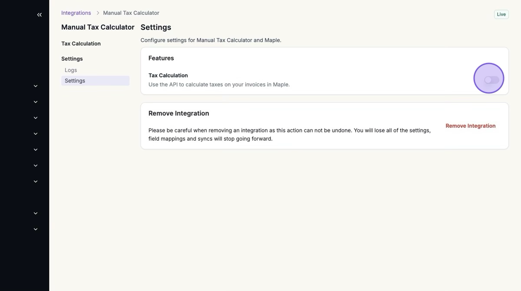Image resolution: width=521 pixels, height=291 pixels.
Task: Click the Settings page heading
Action: pos(156,27)
